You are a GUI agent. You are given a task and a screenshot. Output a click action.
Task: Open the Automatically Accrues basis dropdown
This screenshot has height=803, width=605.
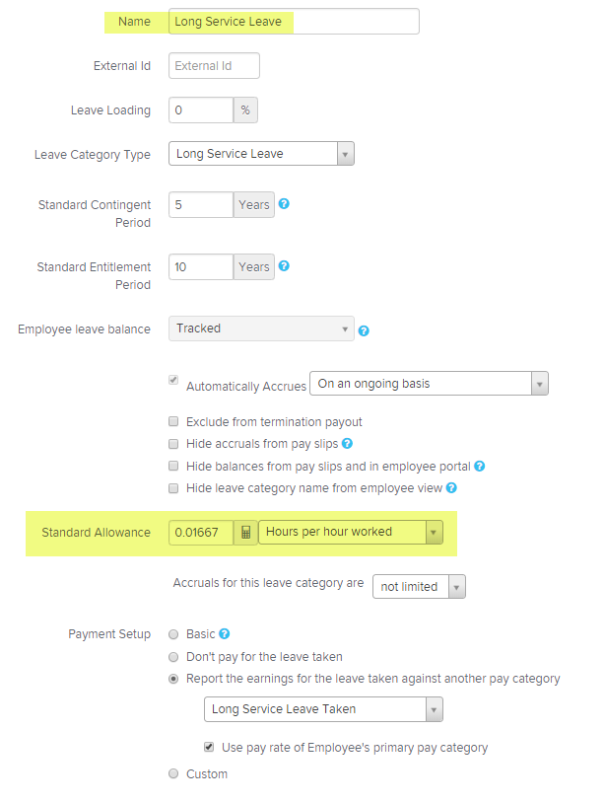[x=429, y=384]
